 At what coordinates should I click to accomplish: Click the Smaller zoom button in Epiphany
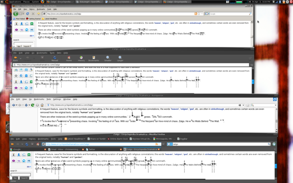(x=108, y=59)
